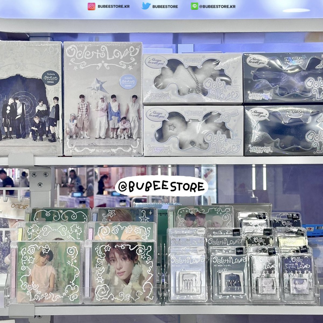Click the Instagram logo icon

(x=92, y=6)
